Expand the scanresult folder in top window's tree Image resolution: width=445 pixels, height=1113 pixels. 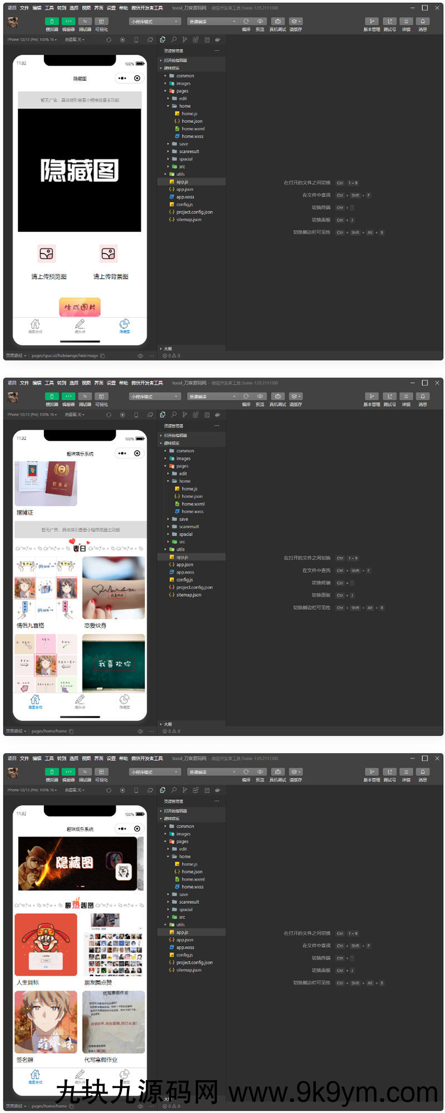(189, 151)
